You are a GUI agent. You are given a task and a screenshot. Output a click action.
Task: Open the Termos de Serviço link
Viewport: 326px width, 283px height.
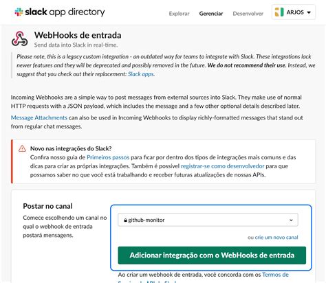275,275
